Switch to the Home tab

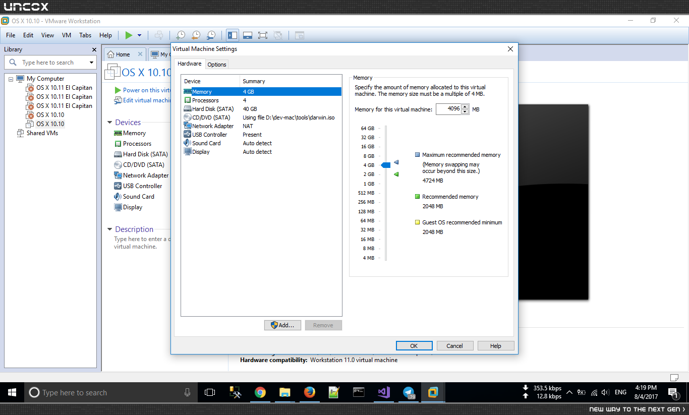pos(123,54)
